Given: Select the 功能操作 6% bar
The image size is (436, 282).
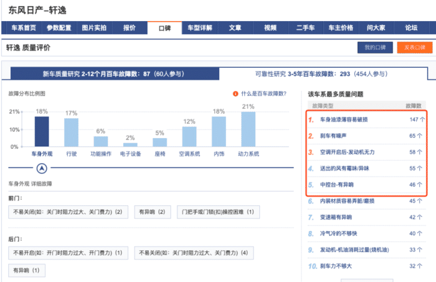Looking at the screenshot, I should click(x=101, y=141).
